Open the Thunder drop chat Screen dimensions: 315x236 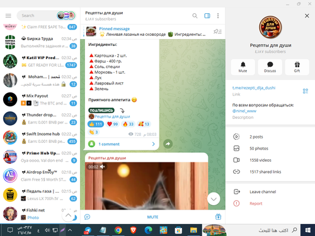40,119
